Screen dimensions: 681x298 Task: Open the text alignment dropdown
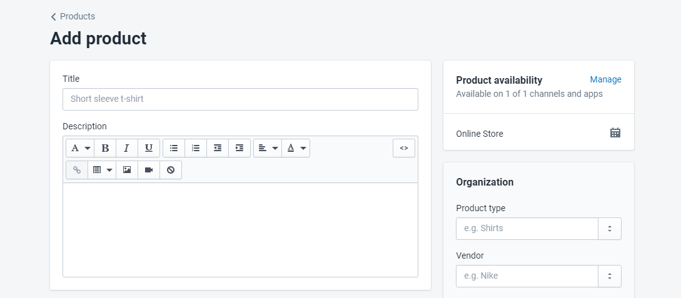coord(268,148)
